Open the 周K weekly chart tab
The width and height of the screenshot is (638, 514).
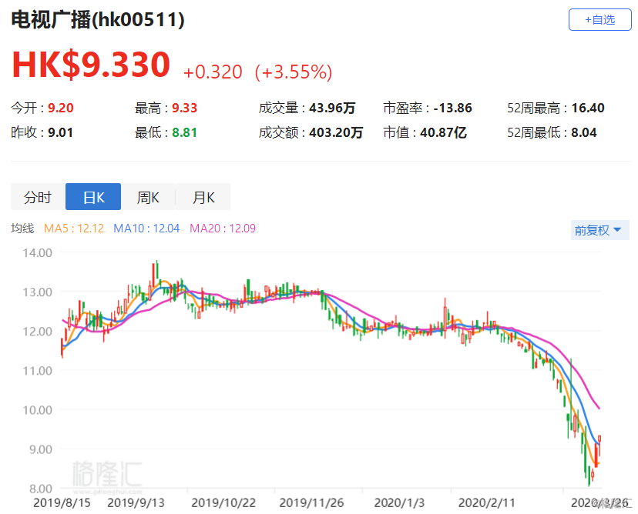(148, 197)
